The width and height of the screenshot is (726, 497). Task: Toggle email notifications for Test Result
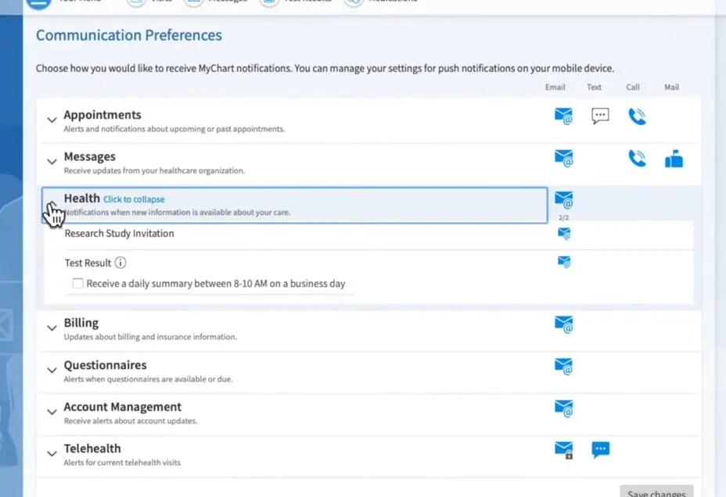pos(564,262)
